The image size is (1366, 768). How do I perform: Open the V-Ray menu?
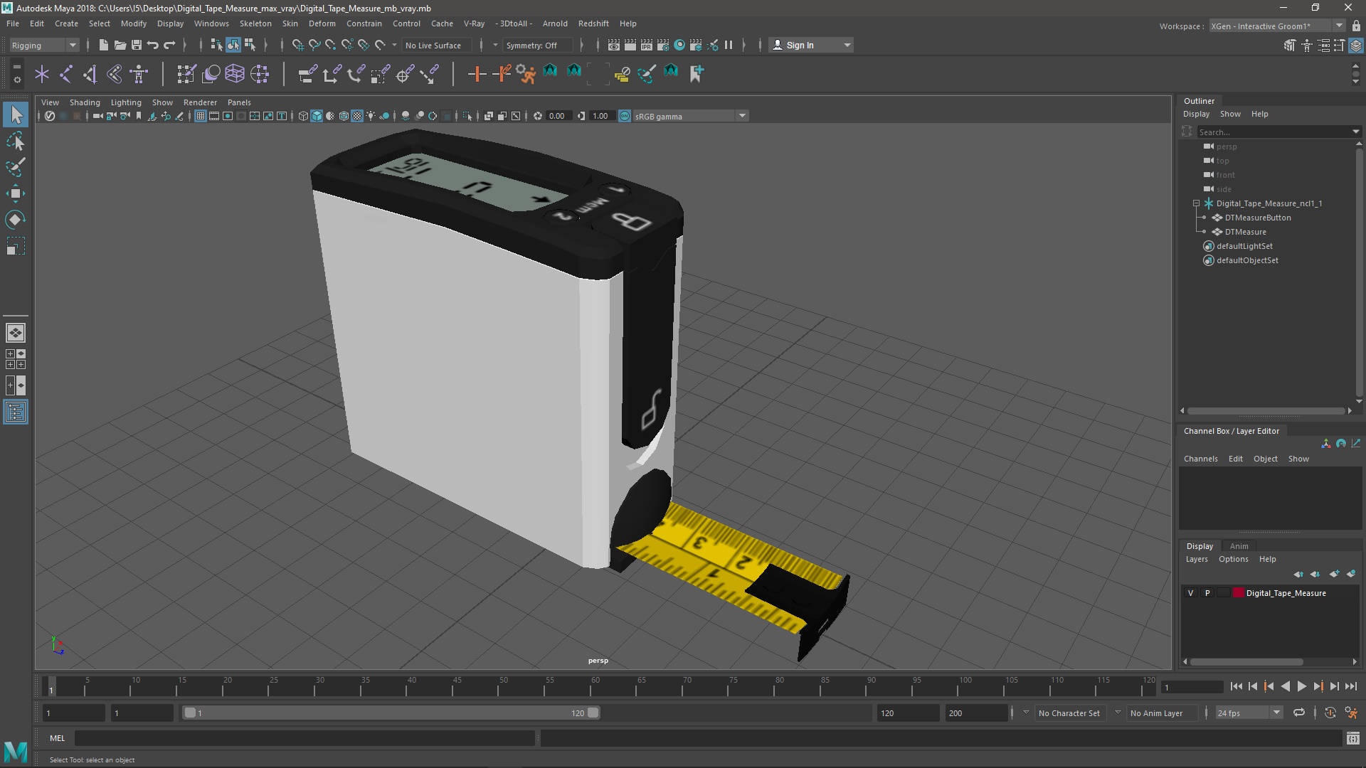(x=474, y=23)
